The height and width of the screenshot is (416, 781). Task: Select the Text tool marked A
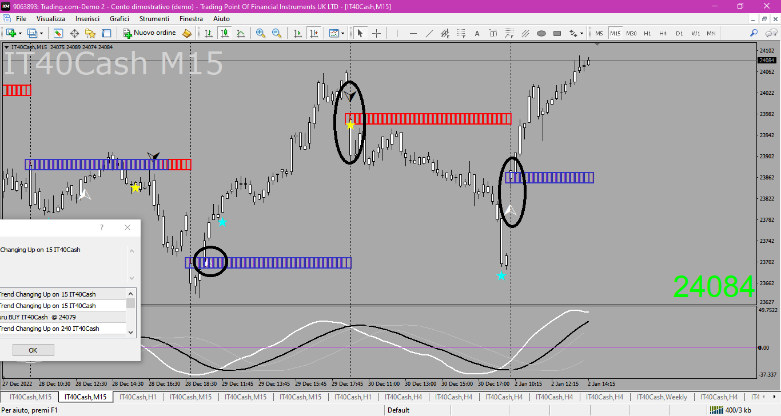(x=477, y=33)
